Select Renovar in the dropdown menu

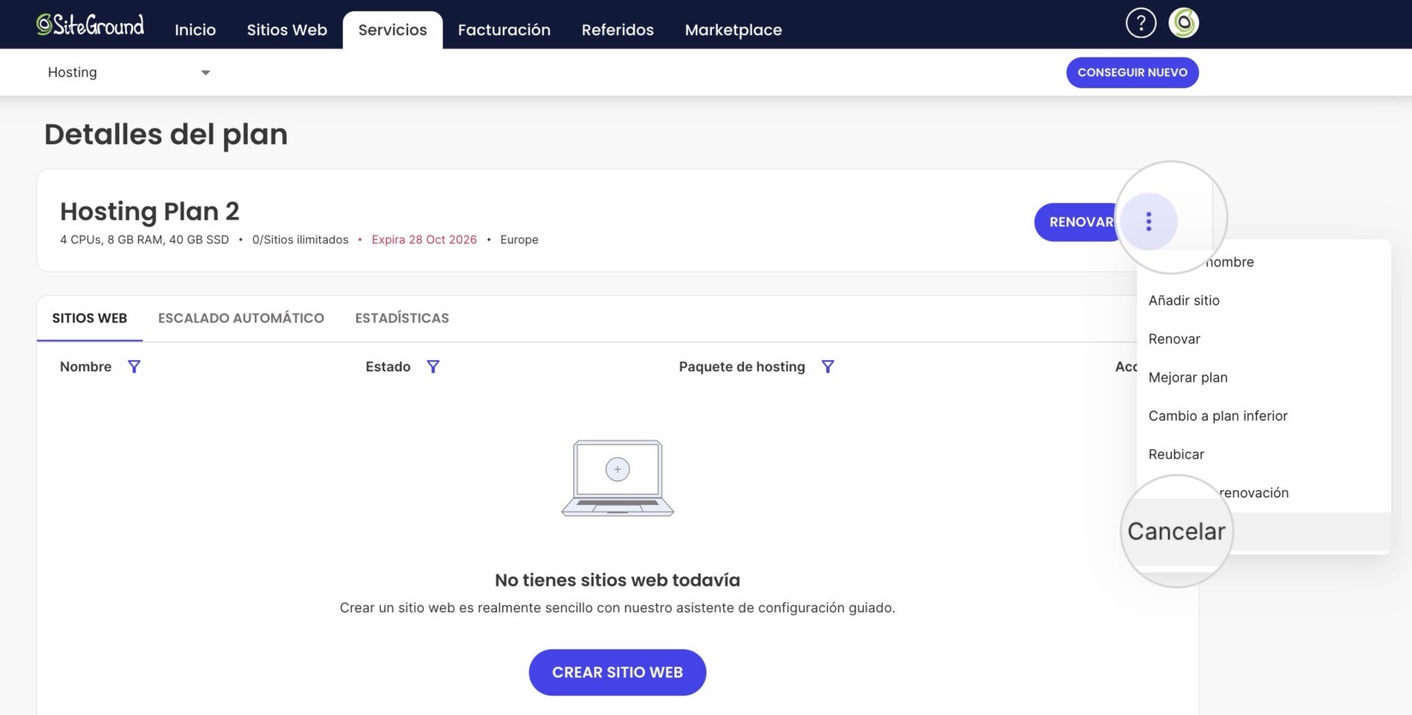[x=1264, y=339]
